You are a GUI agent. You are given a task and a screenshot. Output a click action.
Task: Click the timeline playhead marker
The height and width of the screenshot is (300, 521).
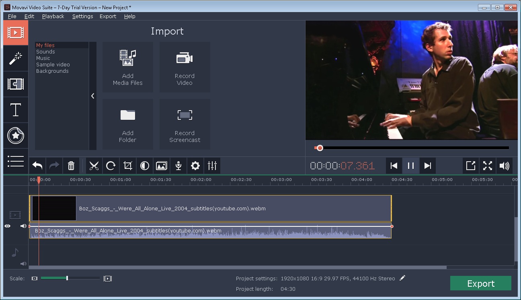[39, 180]
